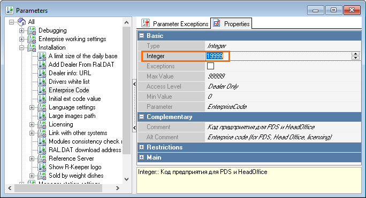366x198 pixels.
Task: Select RAL.DAT download address parameter
Action: point(85,150)
